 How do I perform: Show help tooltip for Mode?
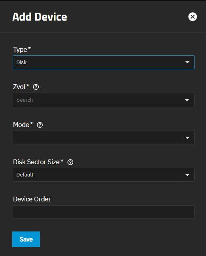click(x=40, y=125)
